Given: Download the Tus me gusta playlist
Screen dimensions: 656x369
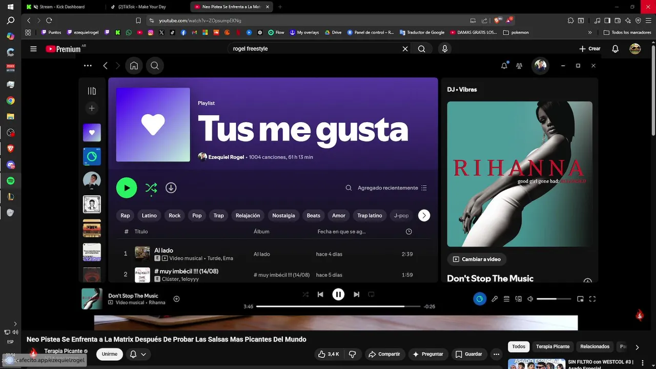Looking at the screenshot, I should point(171,188).
